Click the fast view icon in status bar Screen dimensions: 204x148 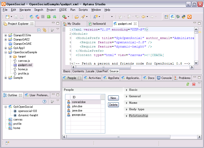point(8,143)
